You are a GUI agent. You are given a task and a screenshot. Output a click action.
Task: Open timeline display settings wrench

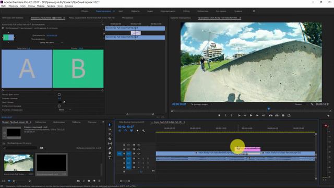(x=144, y=131)
